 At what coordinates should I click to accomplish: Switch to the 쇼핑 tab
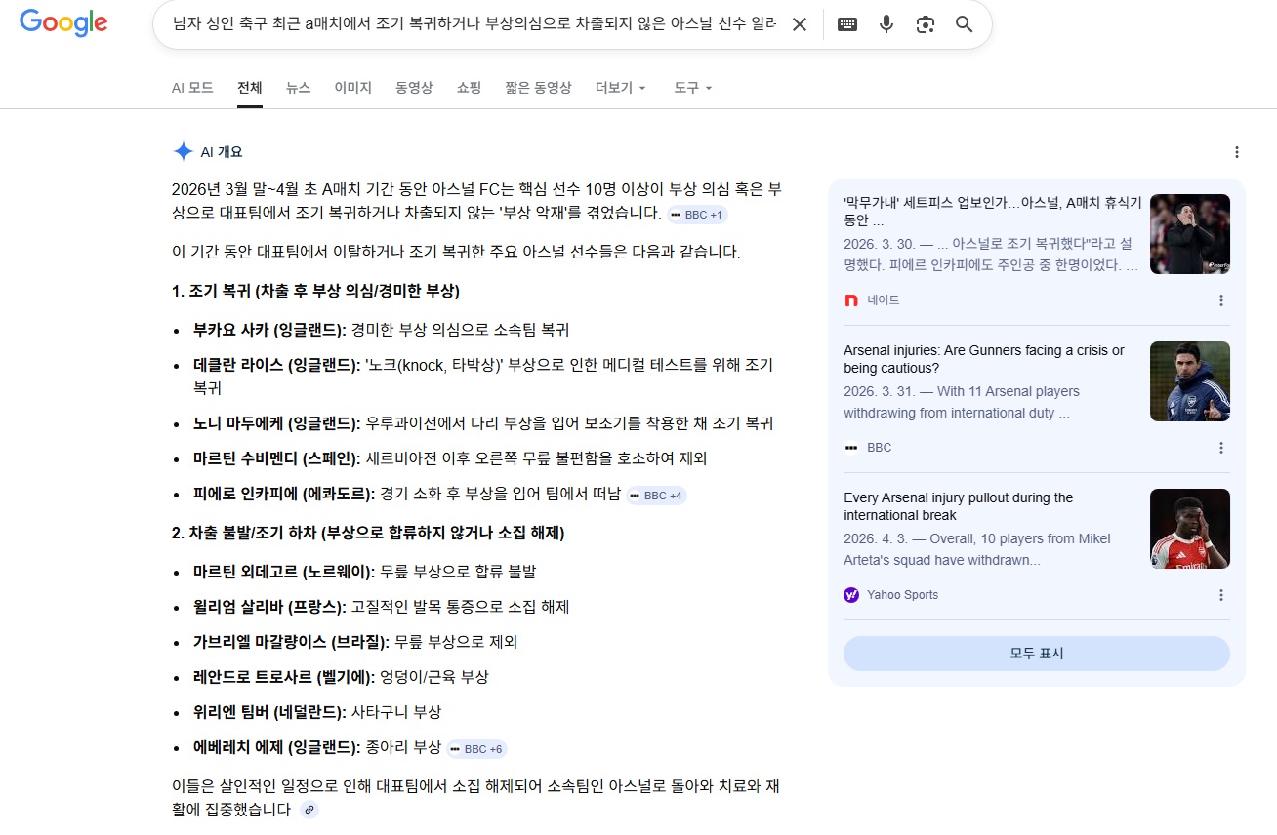469,88
